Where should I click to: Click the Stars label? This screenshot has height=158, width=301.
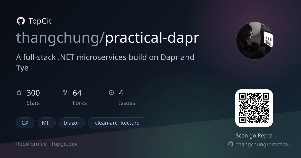click(33, 103)
